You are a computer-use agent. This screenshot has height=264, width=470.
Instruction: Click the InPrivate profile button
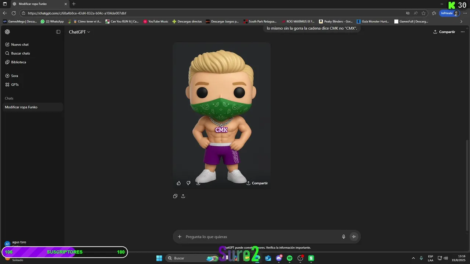(450, 13)
